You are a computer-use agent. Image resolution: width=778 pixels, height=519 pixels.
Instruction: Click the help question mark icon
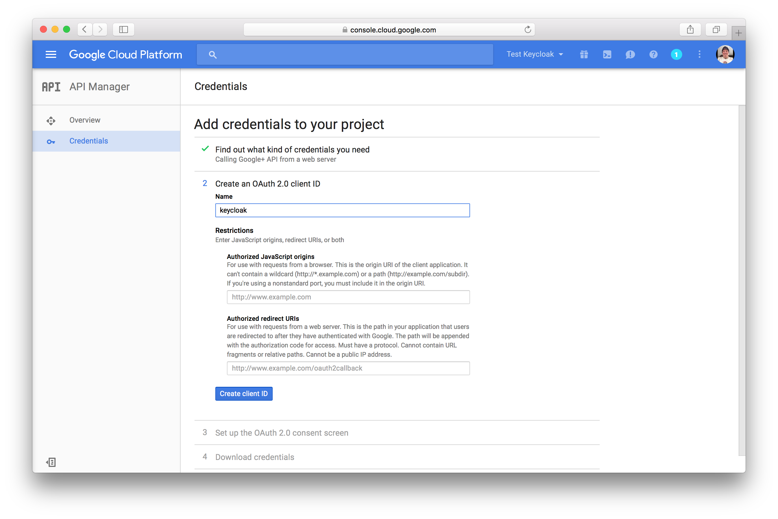[x=653, y=54]
